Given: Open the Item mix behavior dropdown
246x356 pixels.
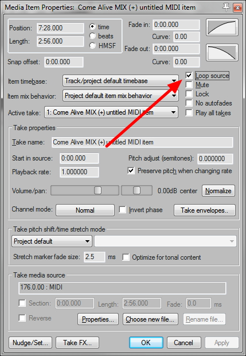Looking at the screenshot, I should coord(120,96).
